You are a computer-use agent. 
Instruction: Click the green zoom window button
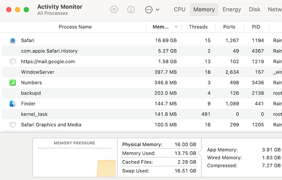[26, 10]
